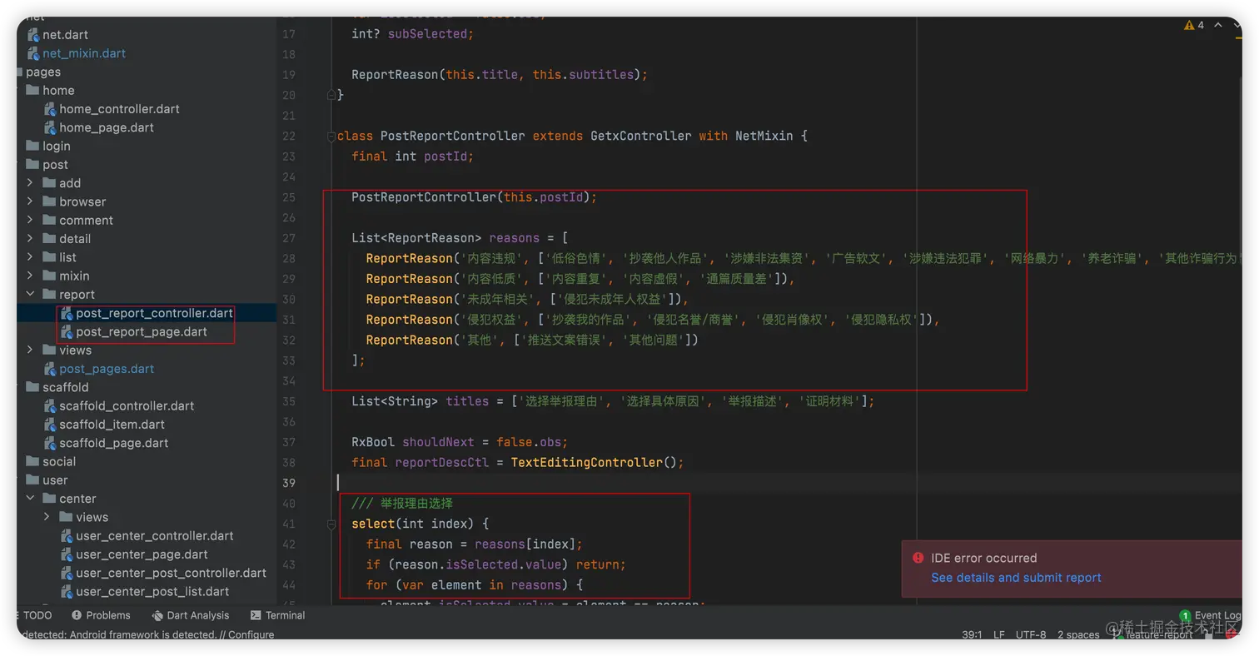Select scaffold_page.dart in project tree
The image size is (1259, 656).
(114, 443)
